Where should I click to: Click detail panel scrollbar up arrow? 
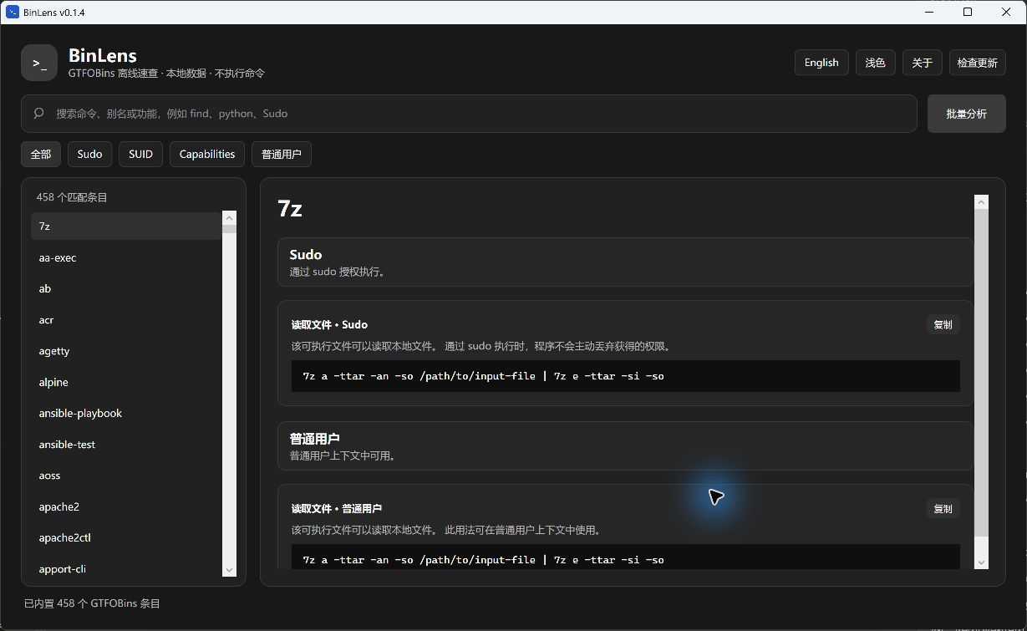[x=981, y=201]
